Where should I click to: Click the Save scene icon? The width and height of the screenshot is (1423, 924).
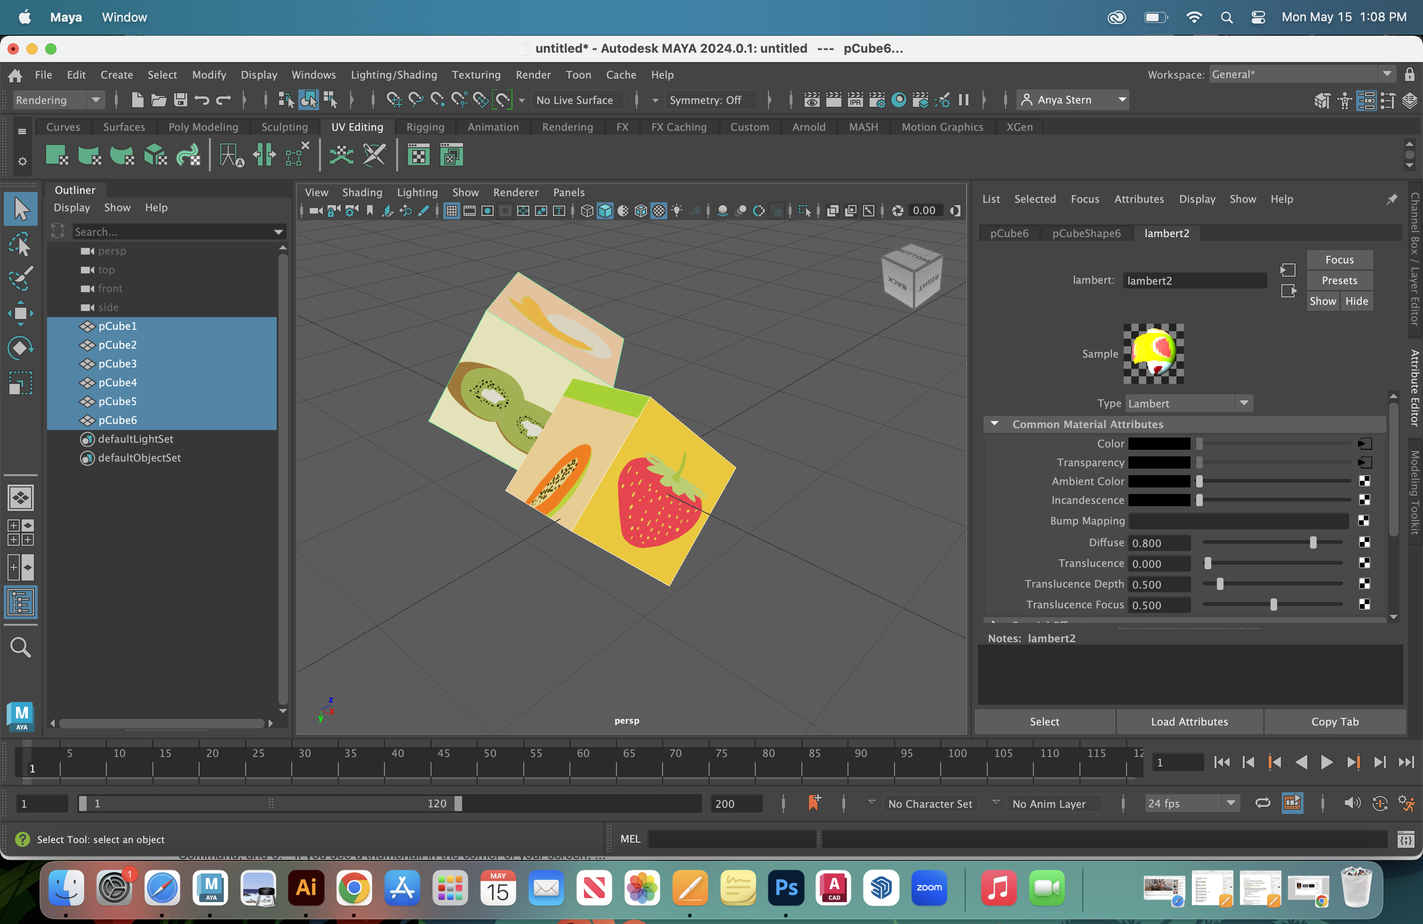(181, 100)
